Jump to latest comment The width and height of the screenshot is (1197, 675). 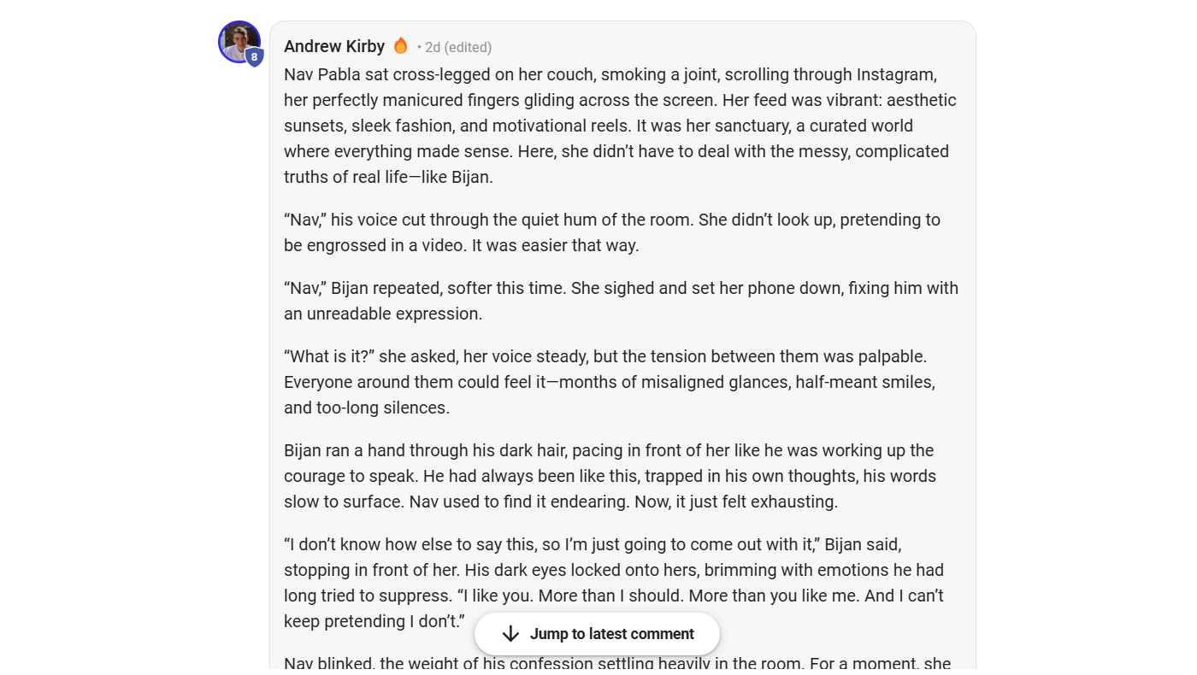597,634
